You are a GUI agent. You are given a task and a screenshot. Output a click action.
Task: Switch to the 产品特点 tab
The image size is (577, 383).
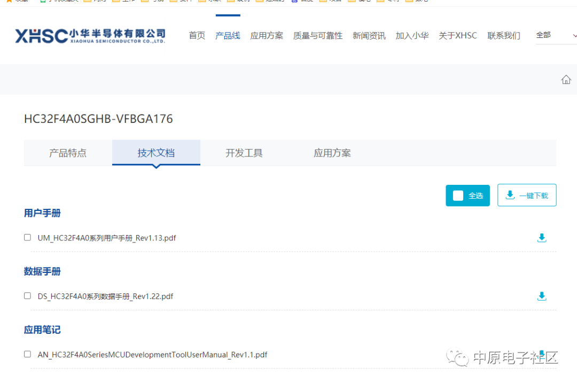pos(68,153)
